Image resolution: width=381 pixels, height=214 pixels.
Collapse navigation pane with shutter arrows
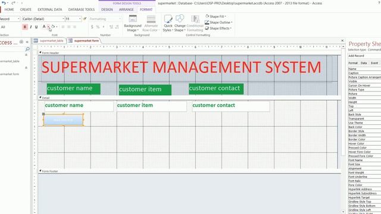click(27, 42)
